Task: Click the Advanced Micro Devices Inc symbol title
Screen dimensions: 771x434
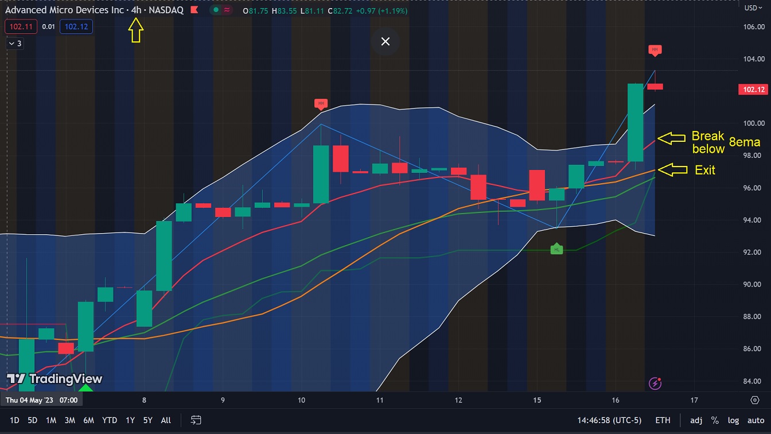Action: click(x=65, y=10)
